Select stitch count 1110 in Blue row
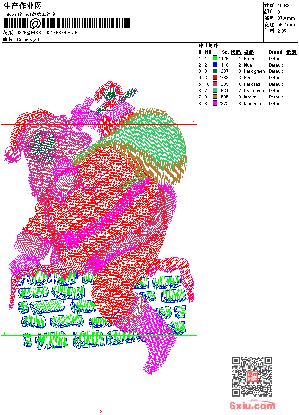 click(223, 65)
